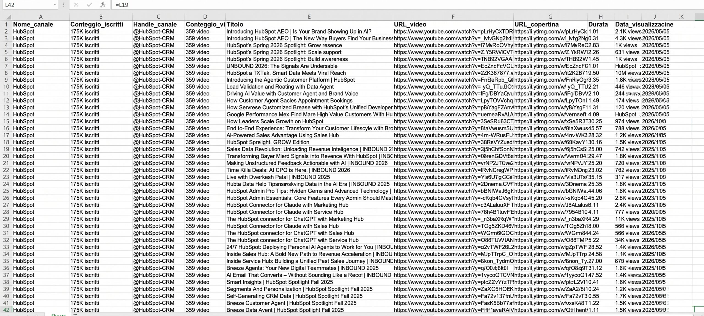Image resolution: width=704 pixels, height=316 pixels.
Task: Click title 'Breeze Customer Agent | HubSpot Spotlight Fall 2025'
Action: pos(291,303)
